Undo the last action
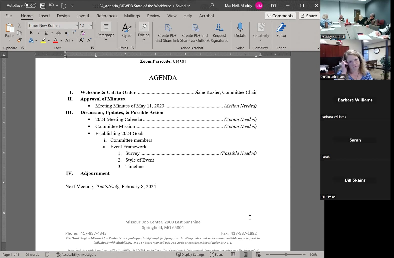The image size is (394, 258). click(x=51, y=6)
